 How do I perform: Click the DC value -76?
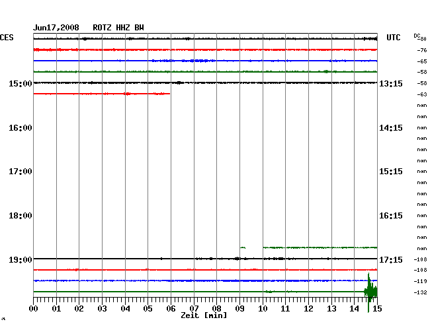click(422, 50)
